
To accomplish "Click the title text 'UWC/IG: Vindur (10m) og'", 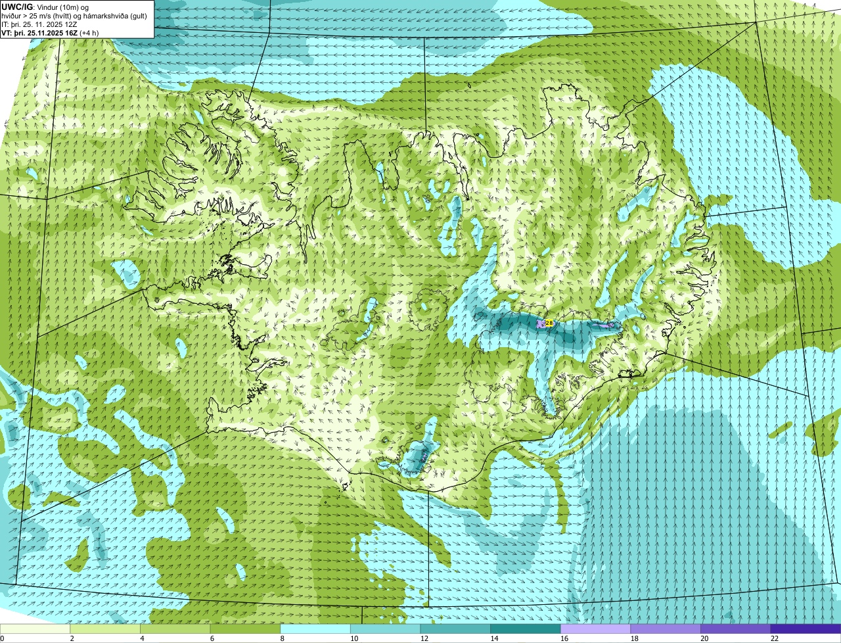I will (45, 7).
